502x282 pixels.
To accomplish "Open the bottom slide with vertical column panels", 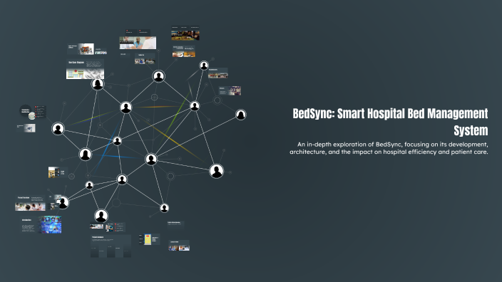I will [111, 246].
